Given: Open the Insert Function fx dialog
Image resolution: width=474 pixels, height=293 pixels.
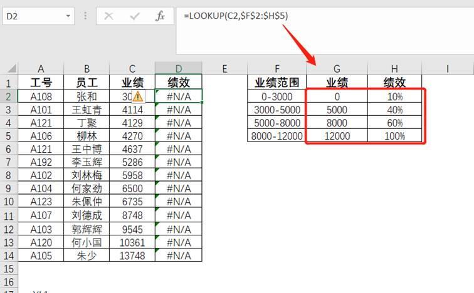Looking at the screenshot, I should [x=160, y=16].
